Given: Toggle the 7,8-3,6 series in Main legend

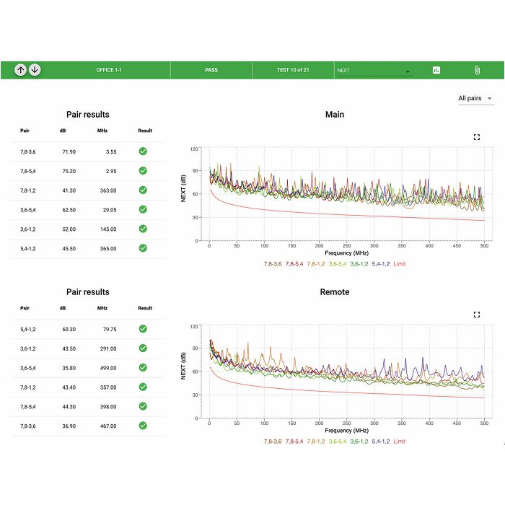Looking at the screenshot, I should 273,264.
